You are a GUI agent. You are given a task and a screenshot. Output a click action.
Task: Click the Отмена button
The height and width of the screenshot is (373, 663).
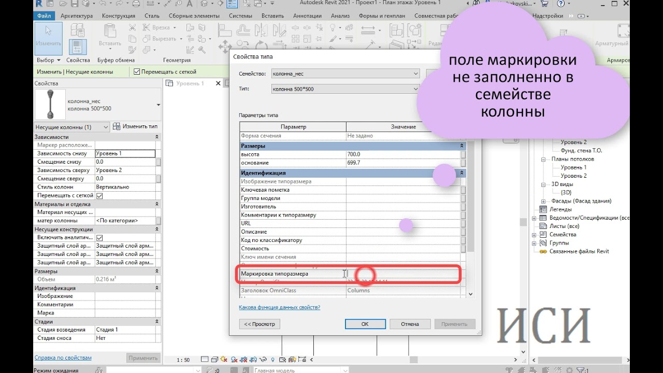click(410, 324)
